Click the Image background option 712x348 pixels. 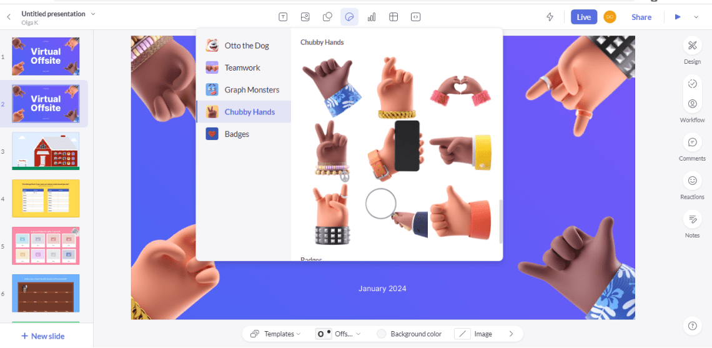click(473, 334)
